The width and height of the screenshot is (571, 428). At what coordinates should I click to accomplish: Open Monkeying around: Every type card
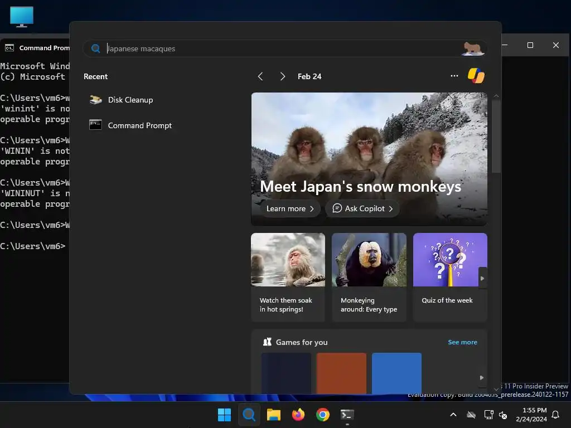pos(369,278)
